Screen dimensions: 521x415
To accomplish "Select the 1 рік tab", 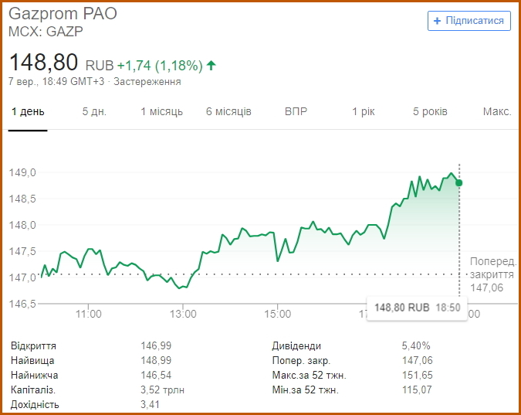I will [x=364, y=111].
